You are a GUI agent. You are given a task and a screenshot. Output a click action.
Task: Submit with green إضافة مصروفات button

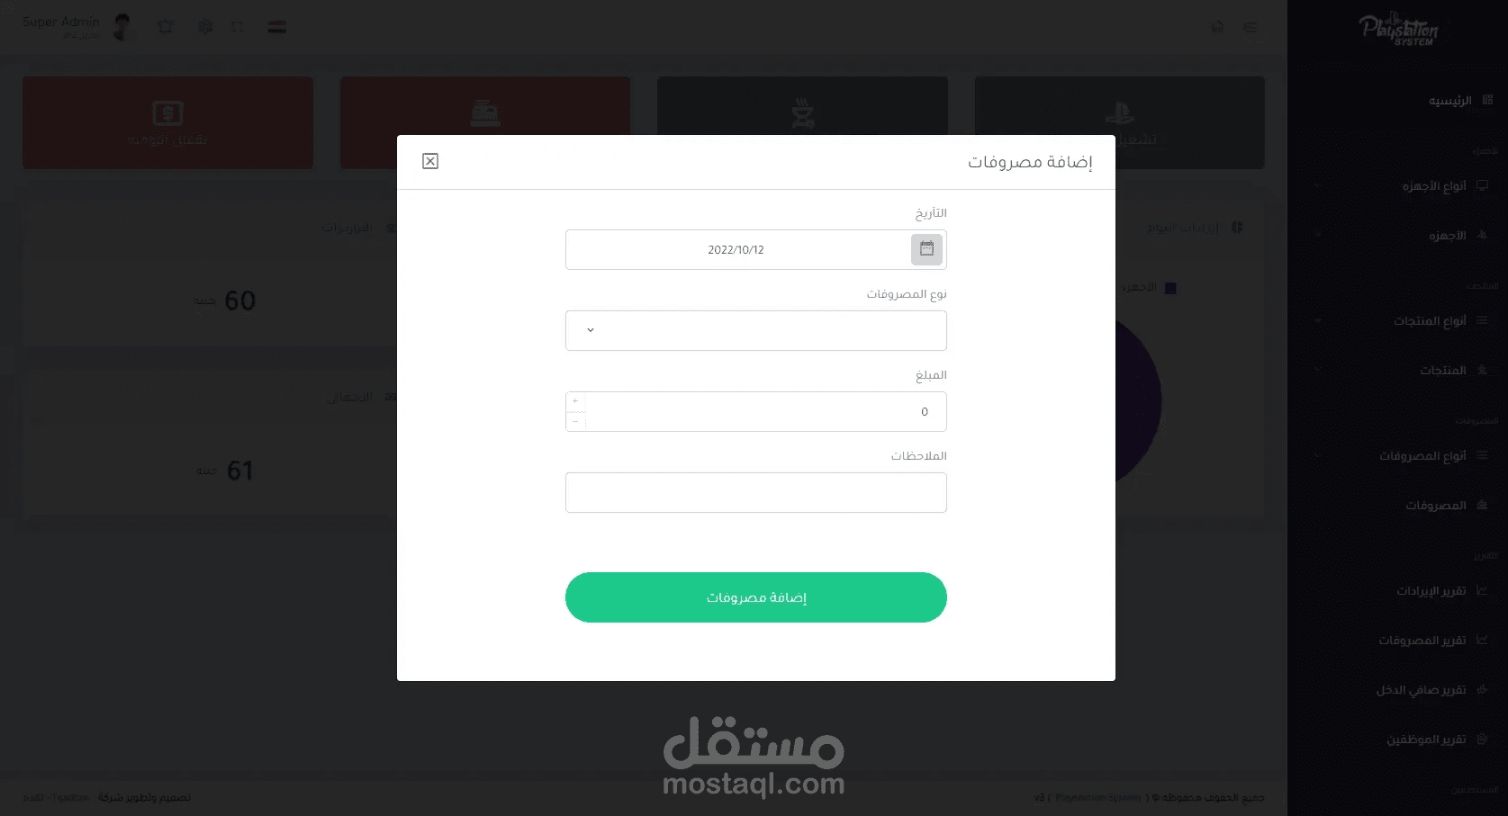[x=756, y=597]
